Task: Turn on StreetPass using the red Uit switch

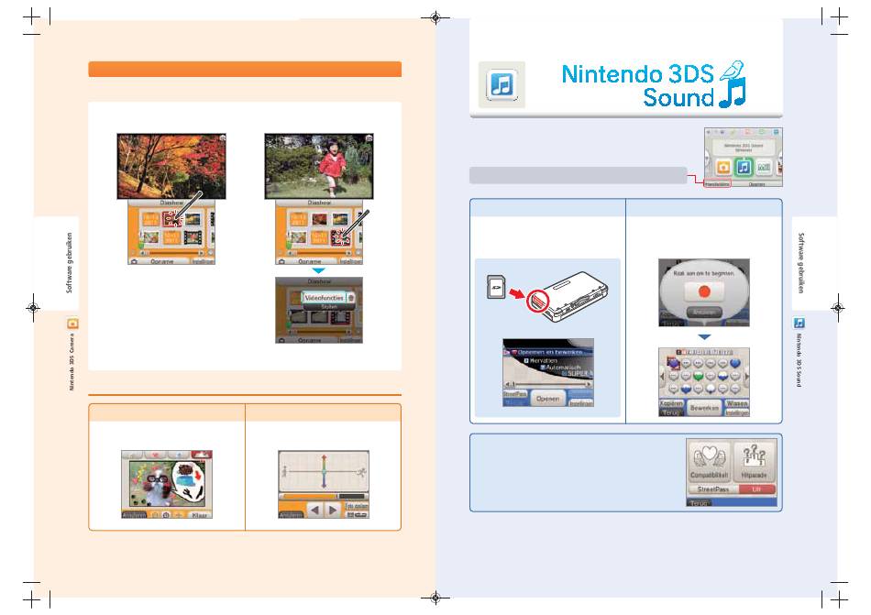Action: point(756,489)
